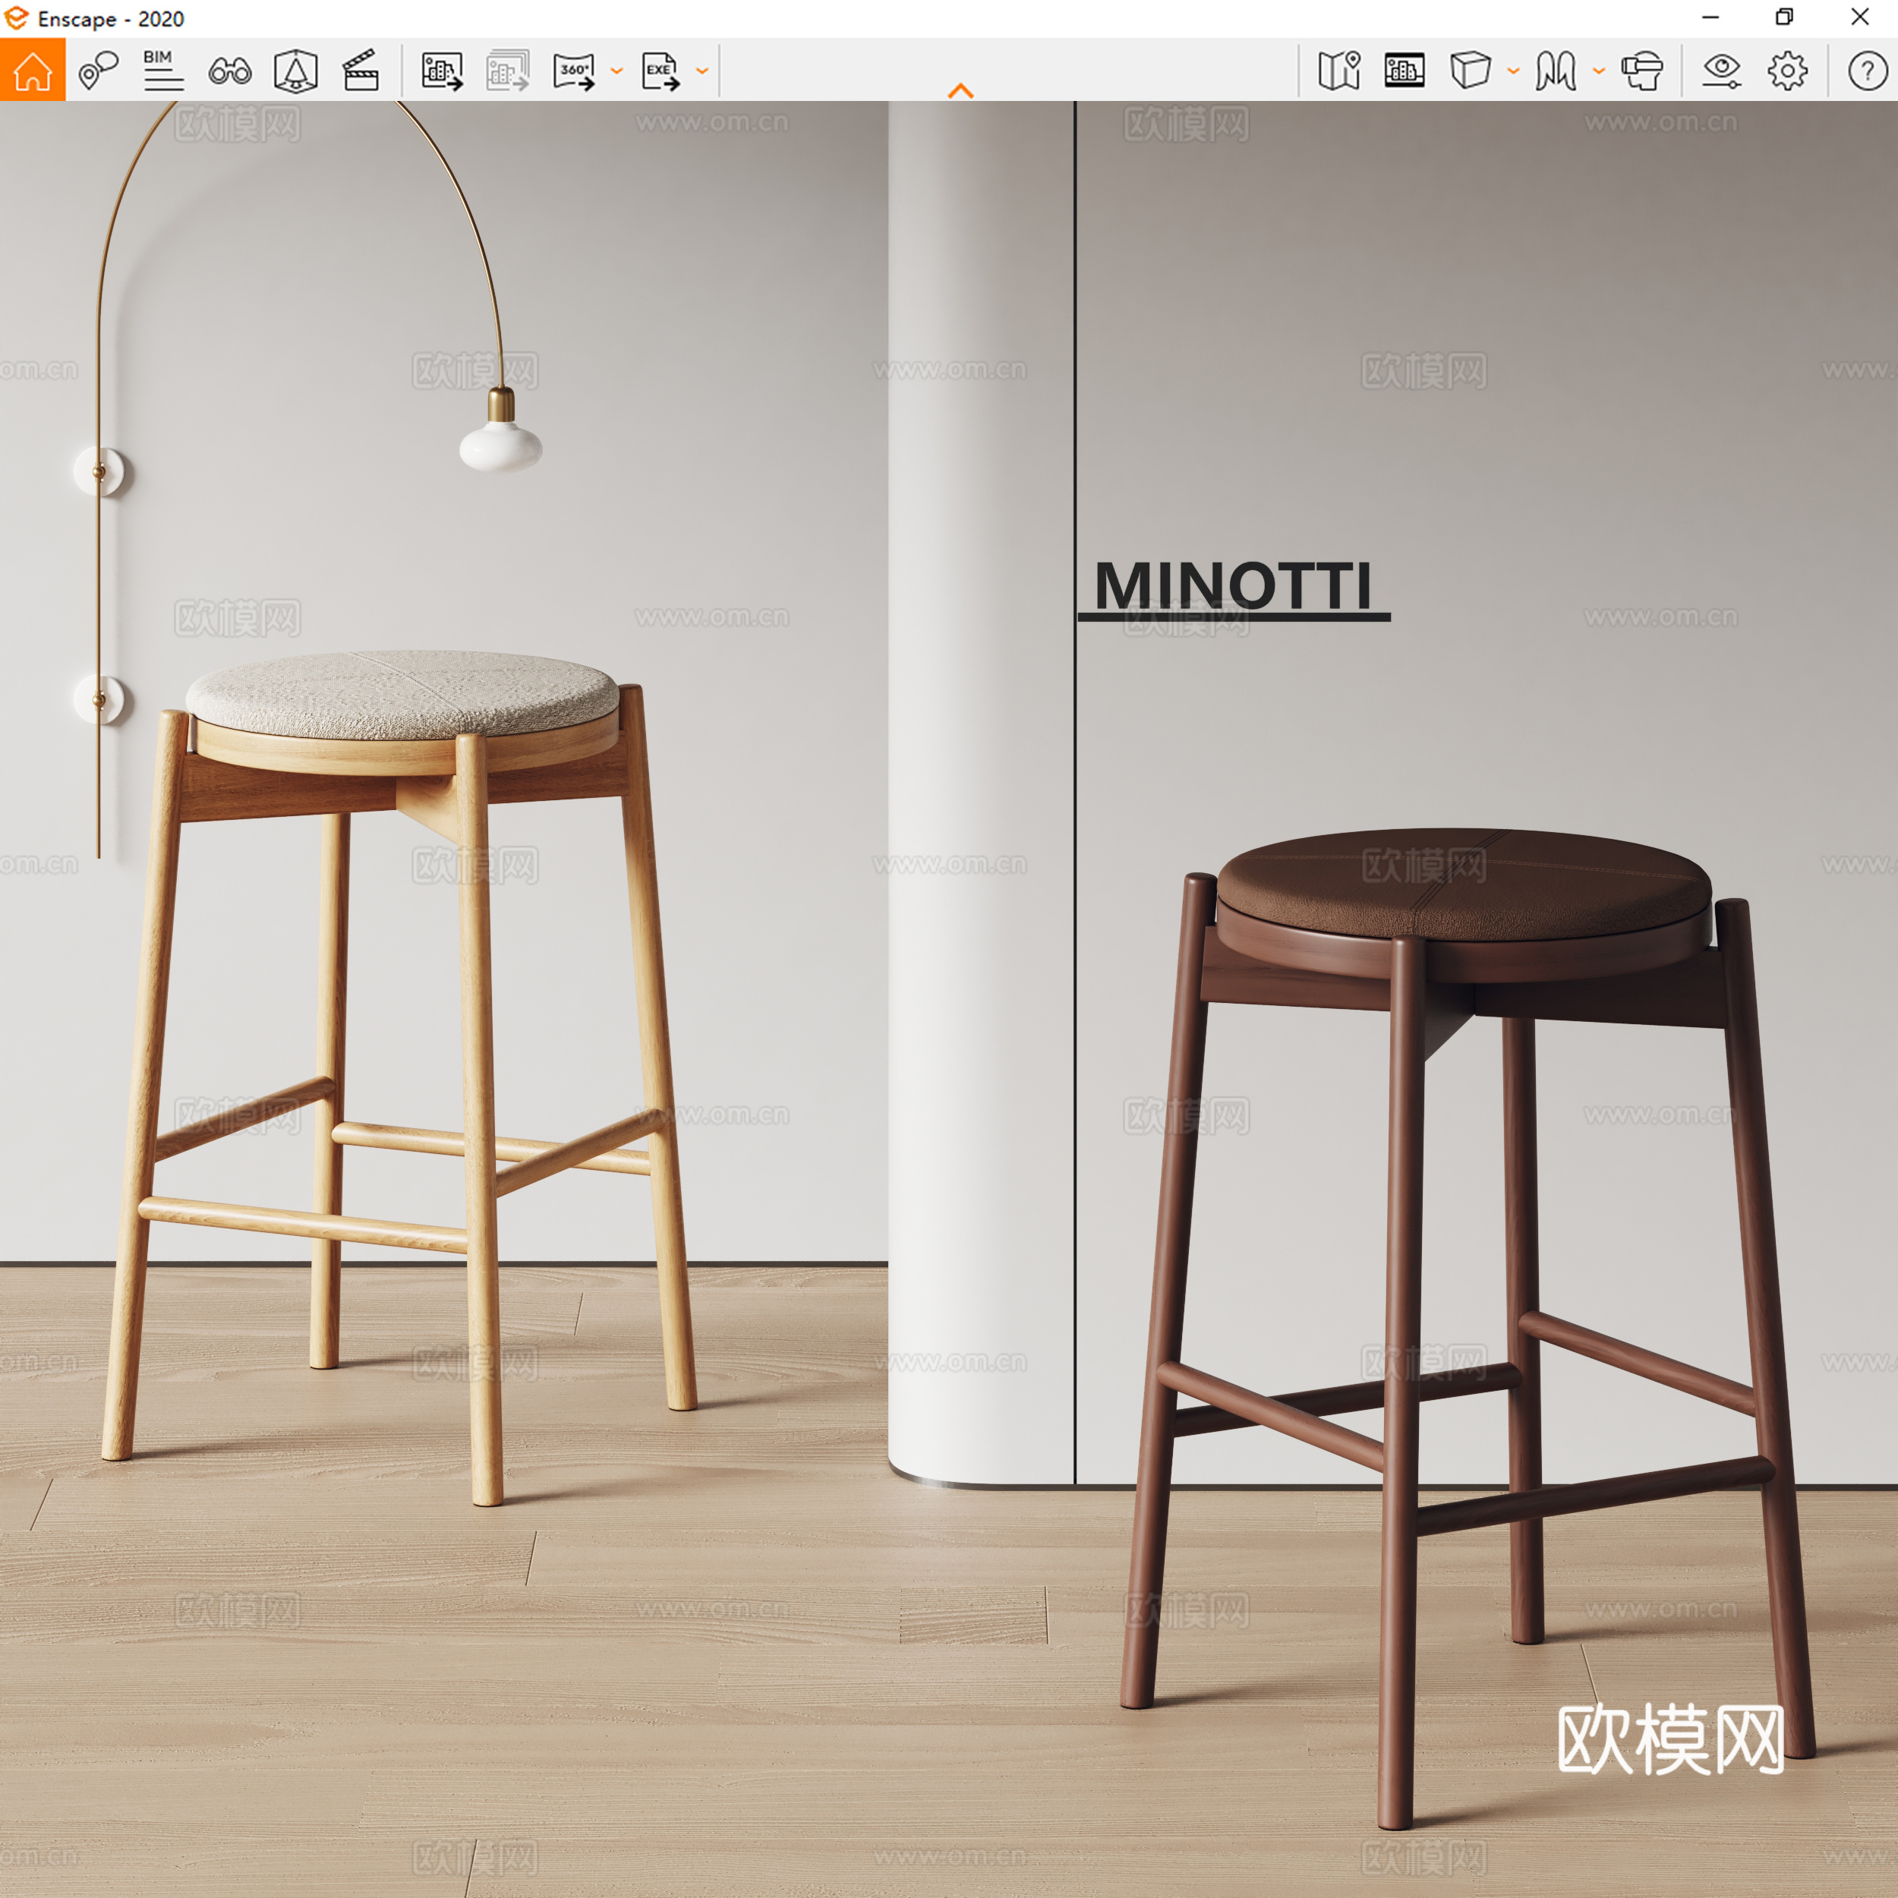Enable the VR headset mode

pos(1645,69)
